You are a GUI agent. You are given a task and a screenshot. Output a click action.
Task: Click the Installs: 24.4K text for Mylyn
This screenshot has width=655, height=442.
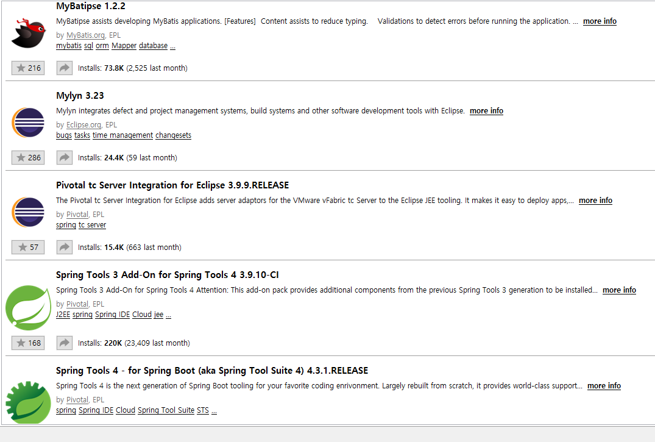[x=127, y=158]
